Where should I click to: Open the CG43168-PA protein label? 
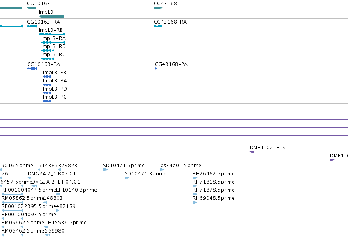coord(171,64)
